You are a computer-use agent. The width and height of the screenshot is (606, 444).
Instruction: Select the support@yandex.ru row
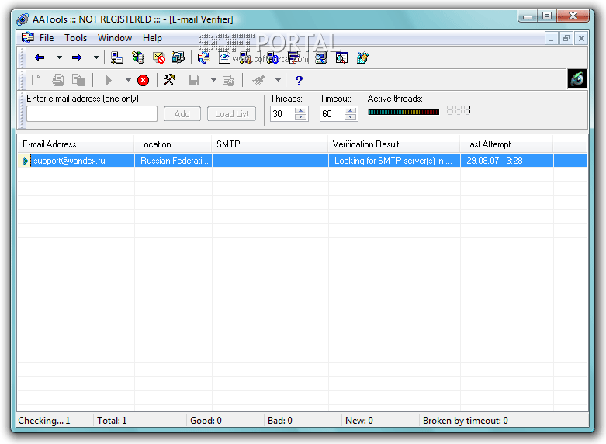[x=303, y=161]
